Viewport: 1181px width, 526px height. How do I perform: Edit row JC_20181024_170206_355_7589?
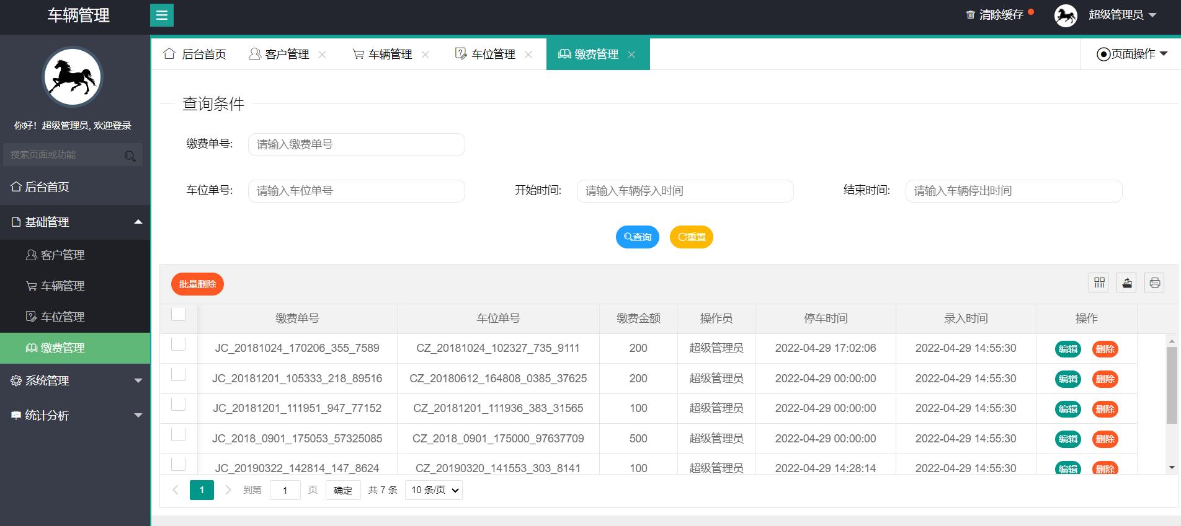coord(1068,349)
